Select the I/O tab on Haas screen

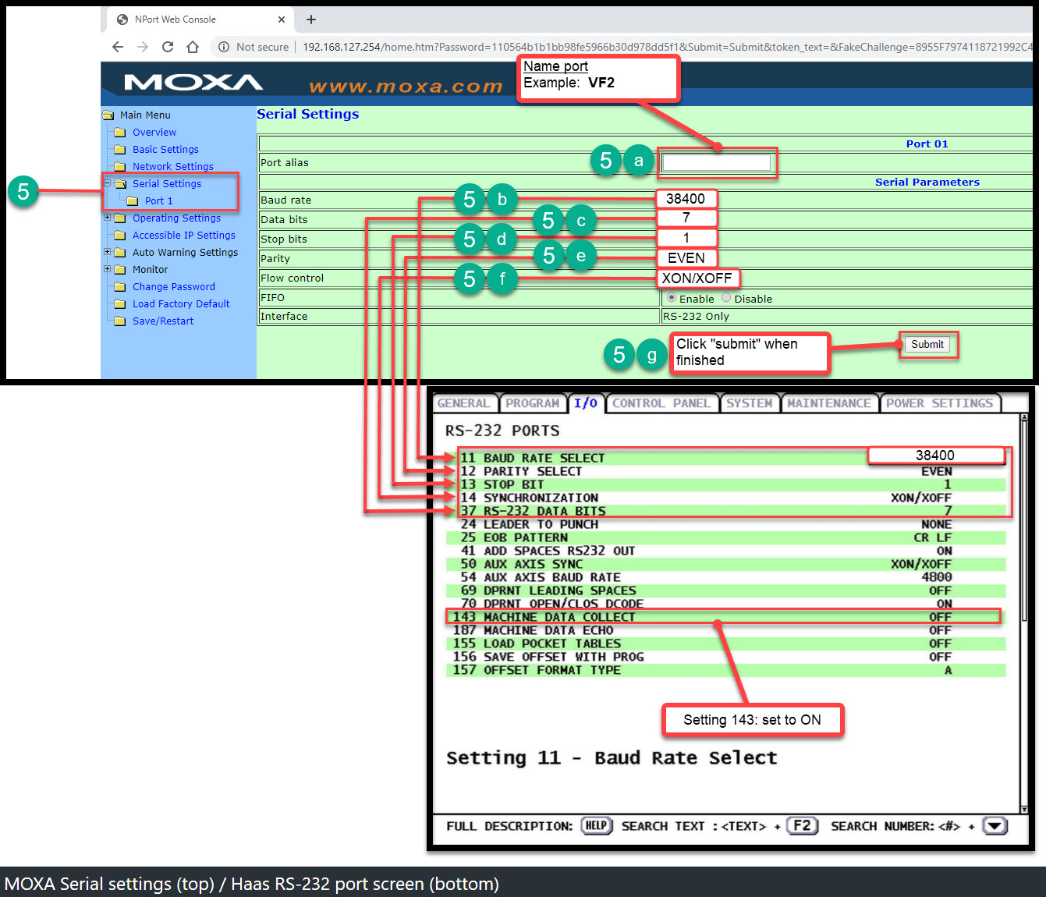coord(586,403)
